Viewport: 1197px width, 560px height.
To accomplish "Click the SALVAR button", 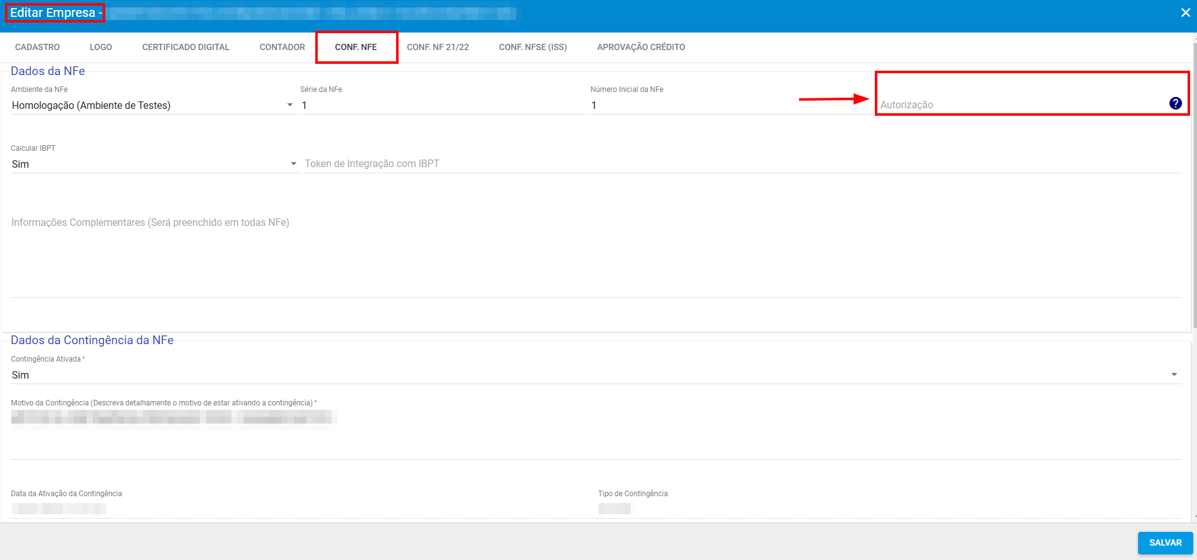I will pyautogui.click(x=1166, y=542).
